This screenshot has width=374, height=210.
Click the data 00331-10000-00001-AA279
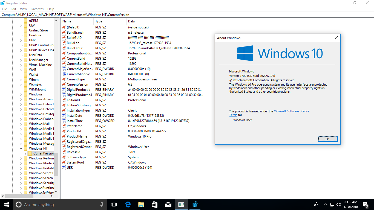pyautogui.click(x=147, y=131)
